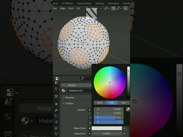This screenshot has width=183, height=137.
Task: Open the Collection properties tab
Action: (x=56, y=96)
